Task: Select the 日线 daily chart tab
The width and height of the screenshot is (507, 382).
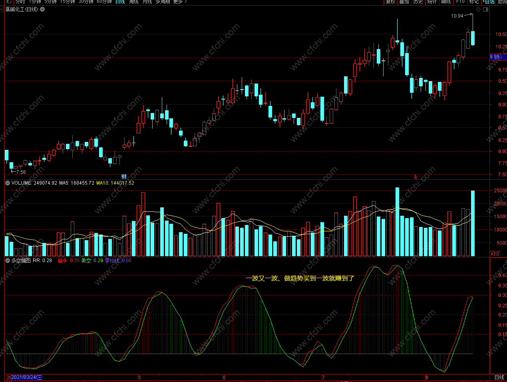Action: click(x=120, y=2)
